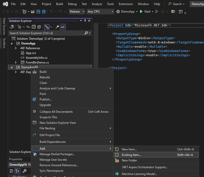Open Properties wrench icon in Solution Explorer
Viewport: 204px width, 177px height.
(57, 27)
